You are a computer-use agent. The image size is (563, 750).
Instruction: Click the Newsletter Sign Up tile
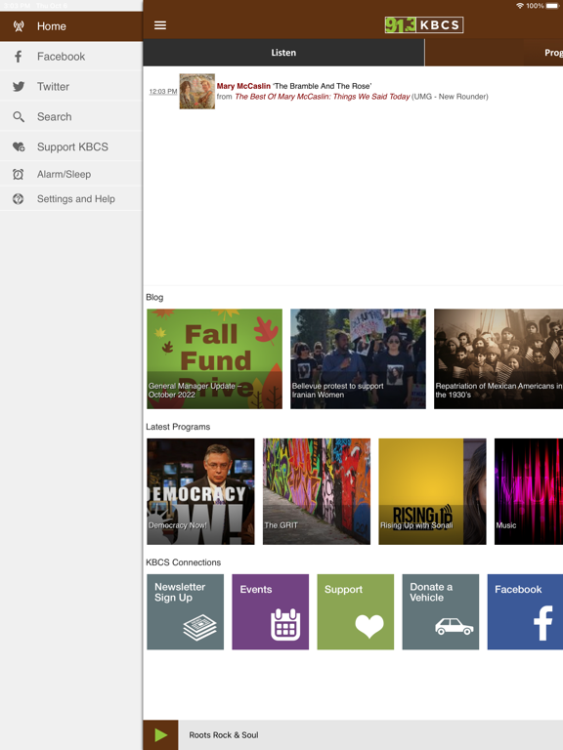point(186,611)
